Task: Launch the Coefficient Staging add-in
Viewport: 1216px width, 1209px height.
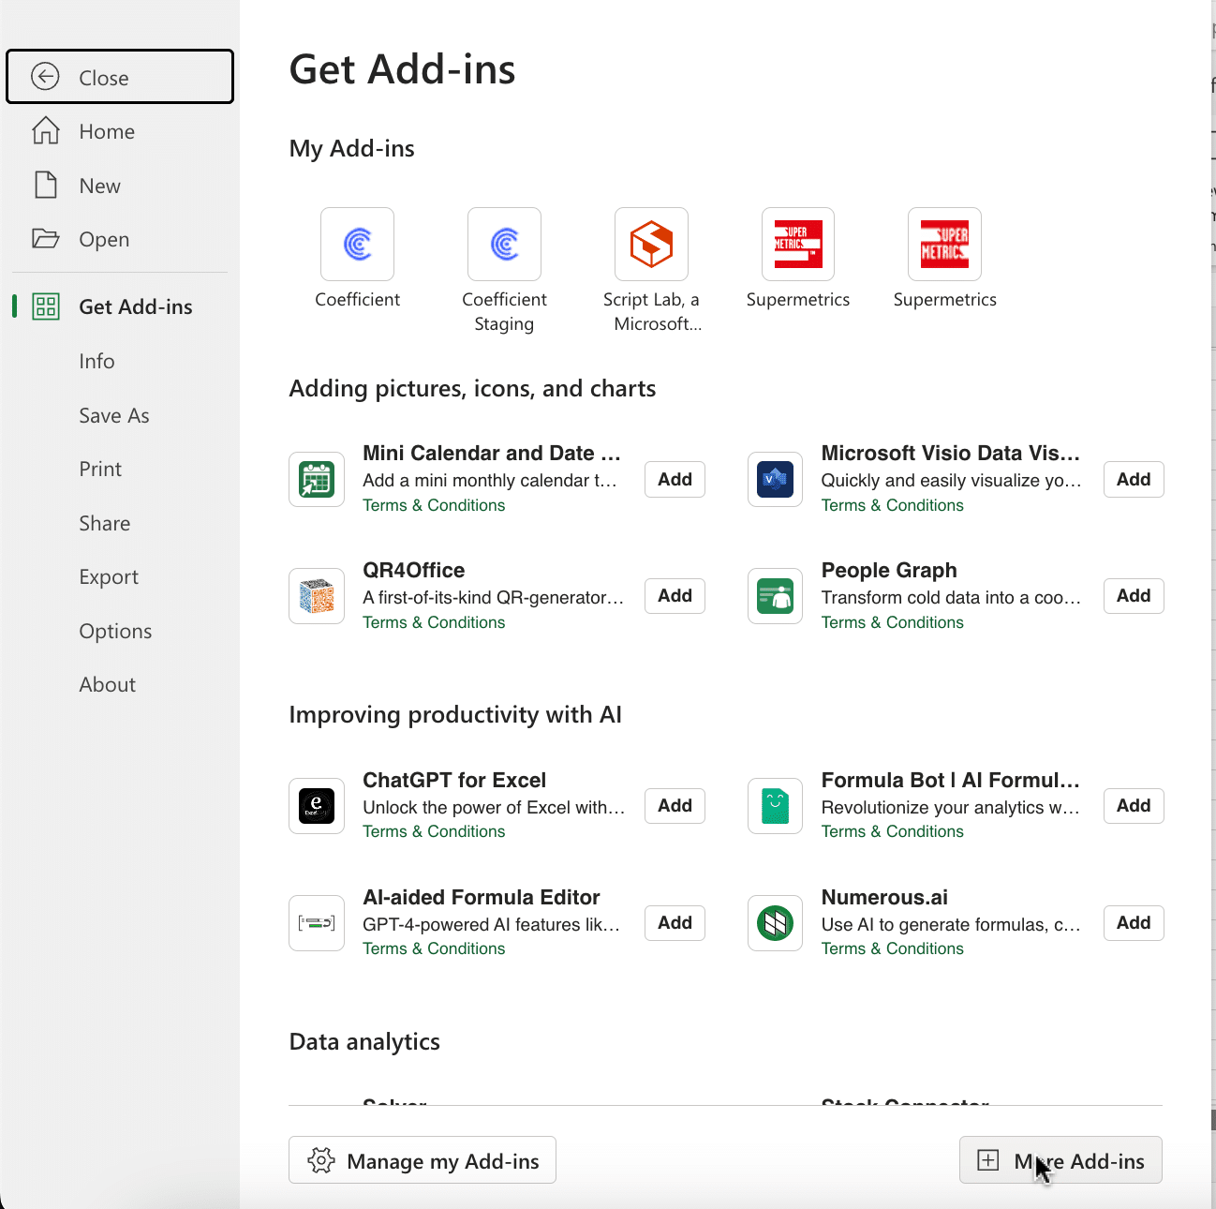Action: 504,245
